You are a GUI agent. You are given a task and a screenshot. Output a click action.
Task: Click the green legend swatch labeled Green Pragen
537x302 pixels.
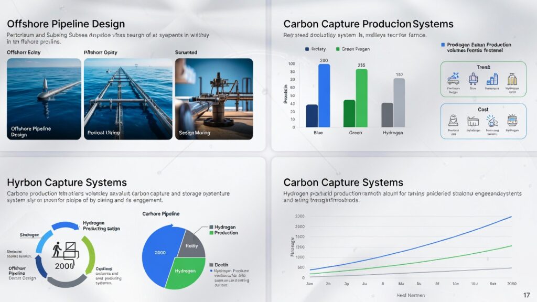(x=338, y=49)
